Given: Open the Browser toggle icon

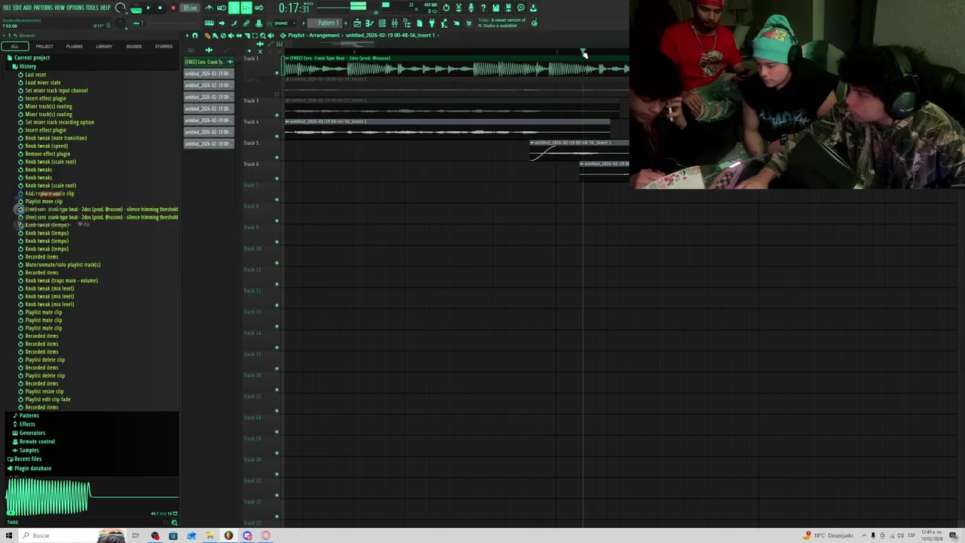Looking at the screenshot, I should click(x=407, y=23).
